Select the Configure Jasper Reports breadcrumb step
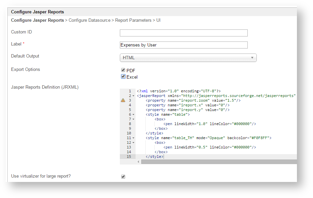This screenshot has height=198, width=313. pyautogui.click(x=37, y=20)
